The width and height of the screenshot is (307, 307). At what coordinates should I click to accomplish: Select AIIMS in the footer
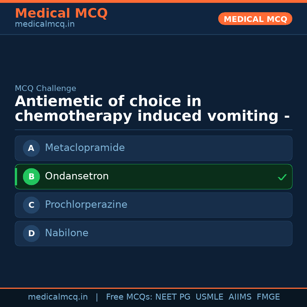click(x=240, y=297)
